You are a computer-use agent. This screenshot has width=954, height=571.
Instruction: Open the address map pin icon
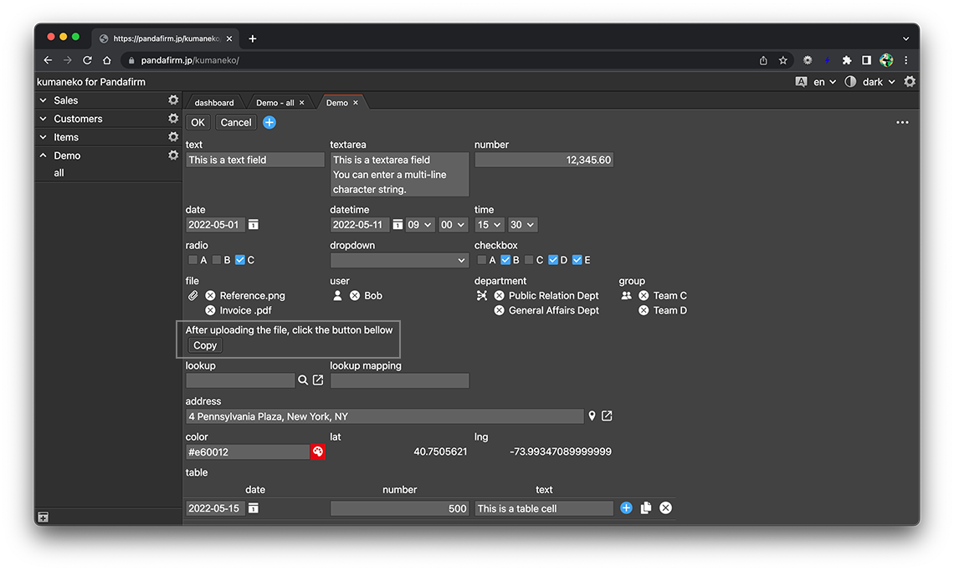[592, 416]
